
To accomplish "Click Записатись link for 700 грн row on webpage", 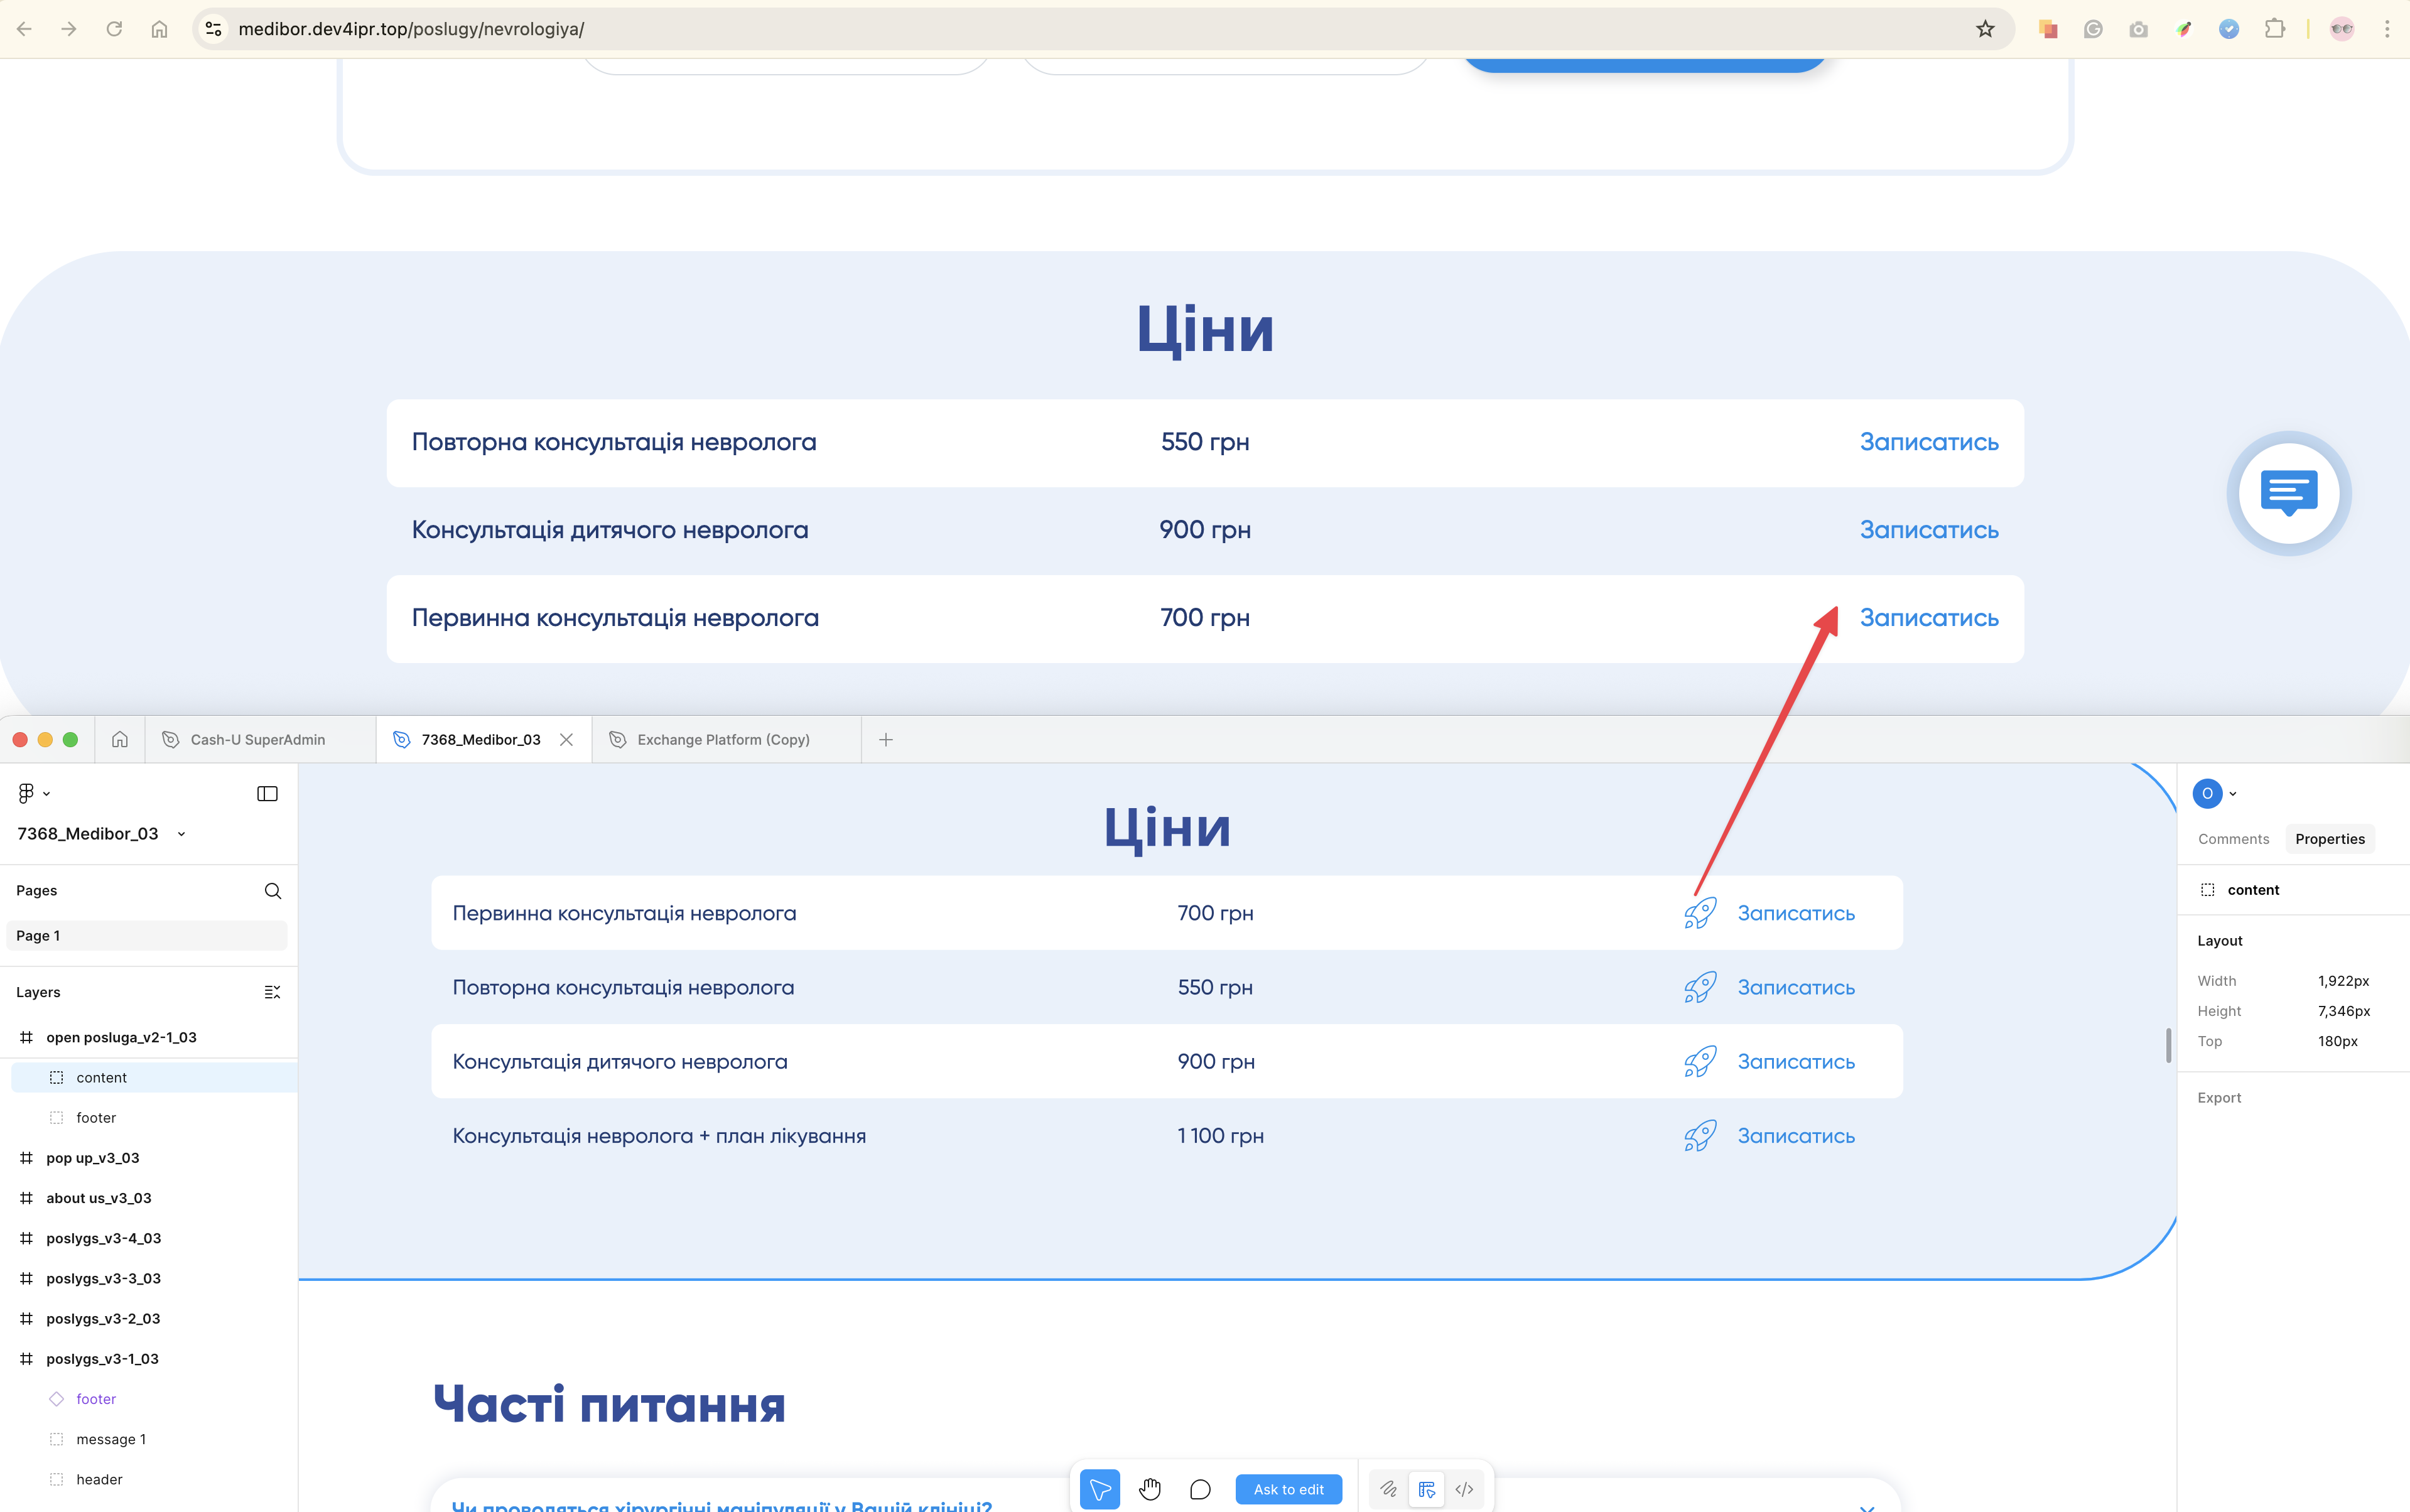I will [1928, 618].
